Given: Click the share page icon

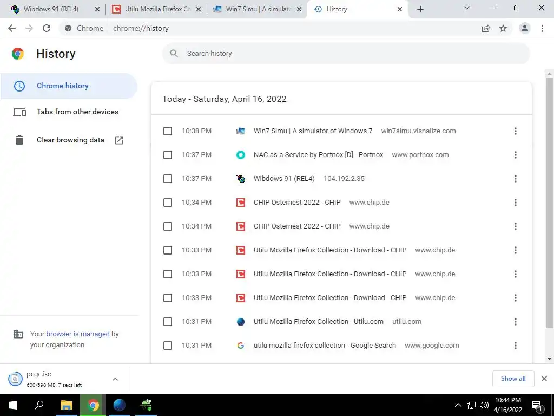Looking at the screenshot, I should [486, 28].
